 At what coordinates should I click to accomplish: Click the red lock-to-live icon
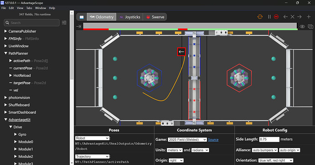276,17
